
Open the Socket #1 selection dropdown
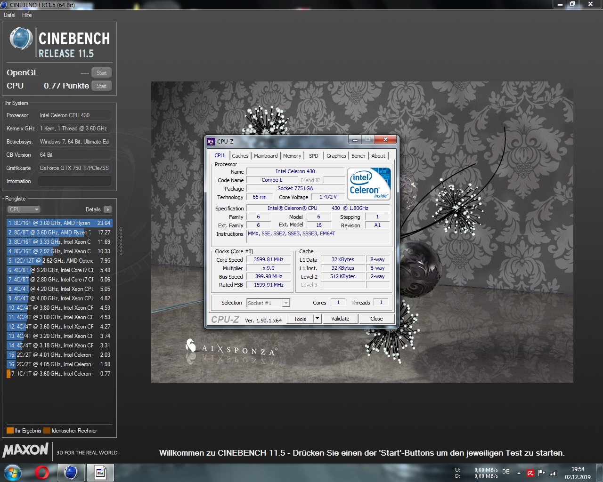[x=269, y=303]
